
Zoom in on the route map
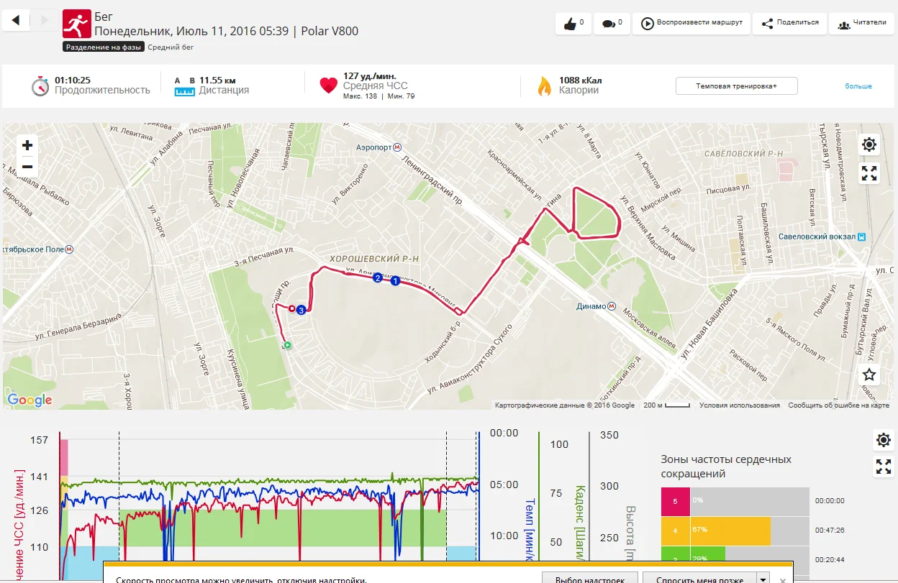point(27,145)
